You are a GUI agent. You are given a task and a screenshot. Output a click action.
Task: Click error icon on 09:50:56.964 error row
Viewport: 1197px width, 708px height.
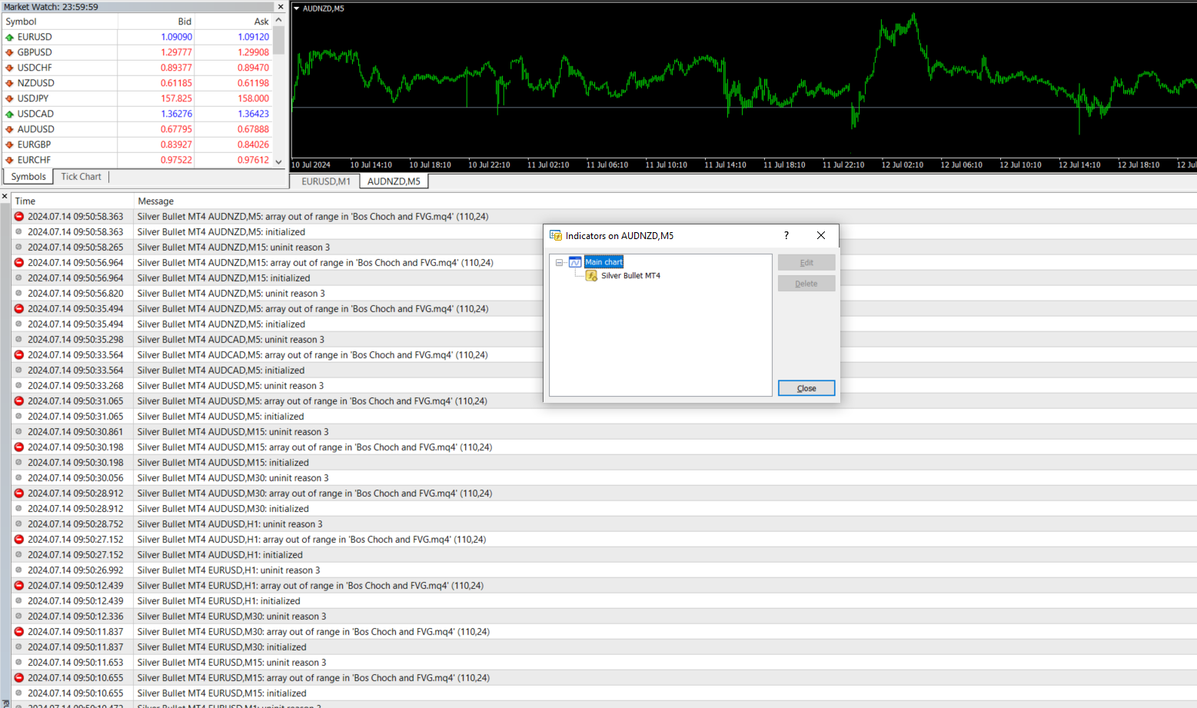point(19,263)
